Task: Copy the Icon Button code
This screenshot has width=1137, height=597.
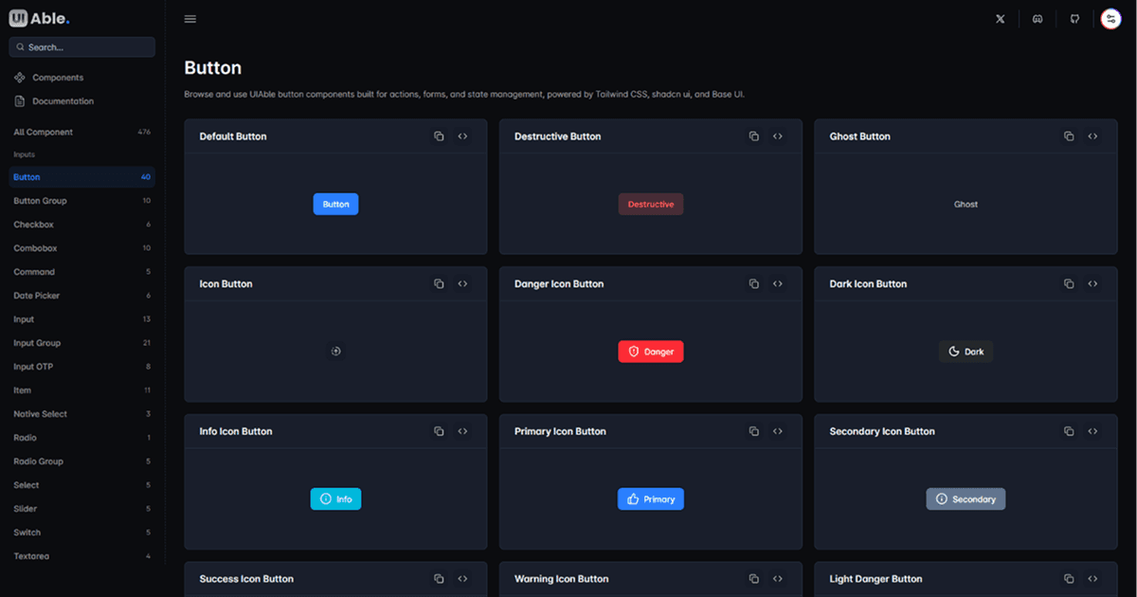Action: [439, 283]
